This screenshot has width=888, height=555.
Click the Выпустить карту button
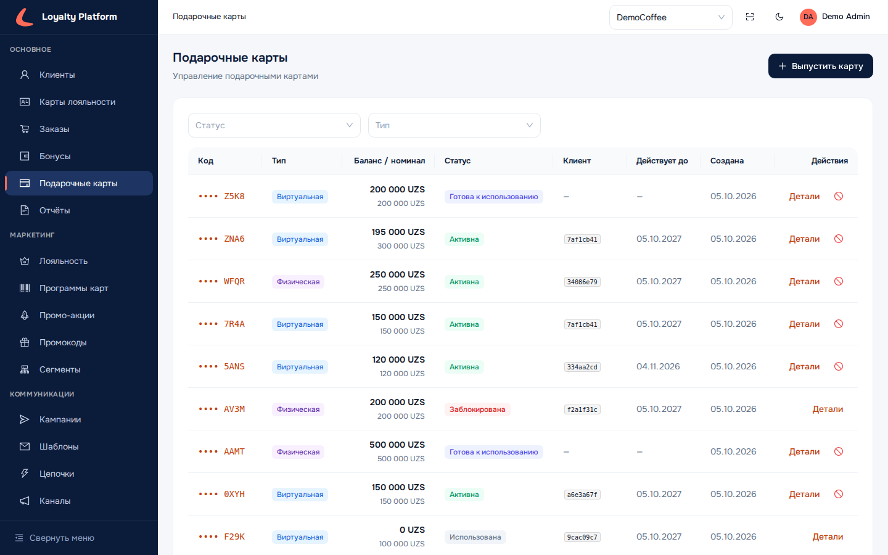tap(821, 66)
